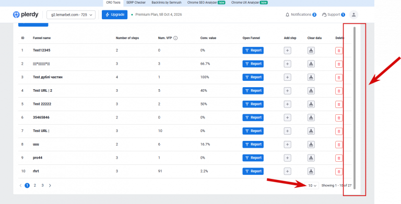Click the Upgrade button
Viewport: 401px width, 204px height.
click(114, 15)
